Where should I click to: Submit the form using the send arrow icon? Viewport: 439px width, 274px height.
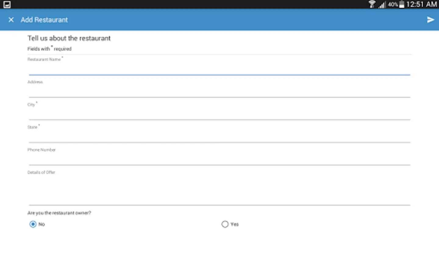(430, 20)
